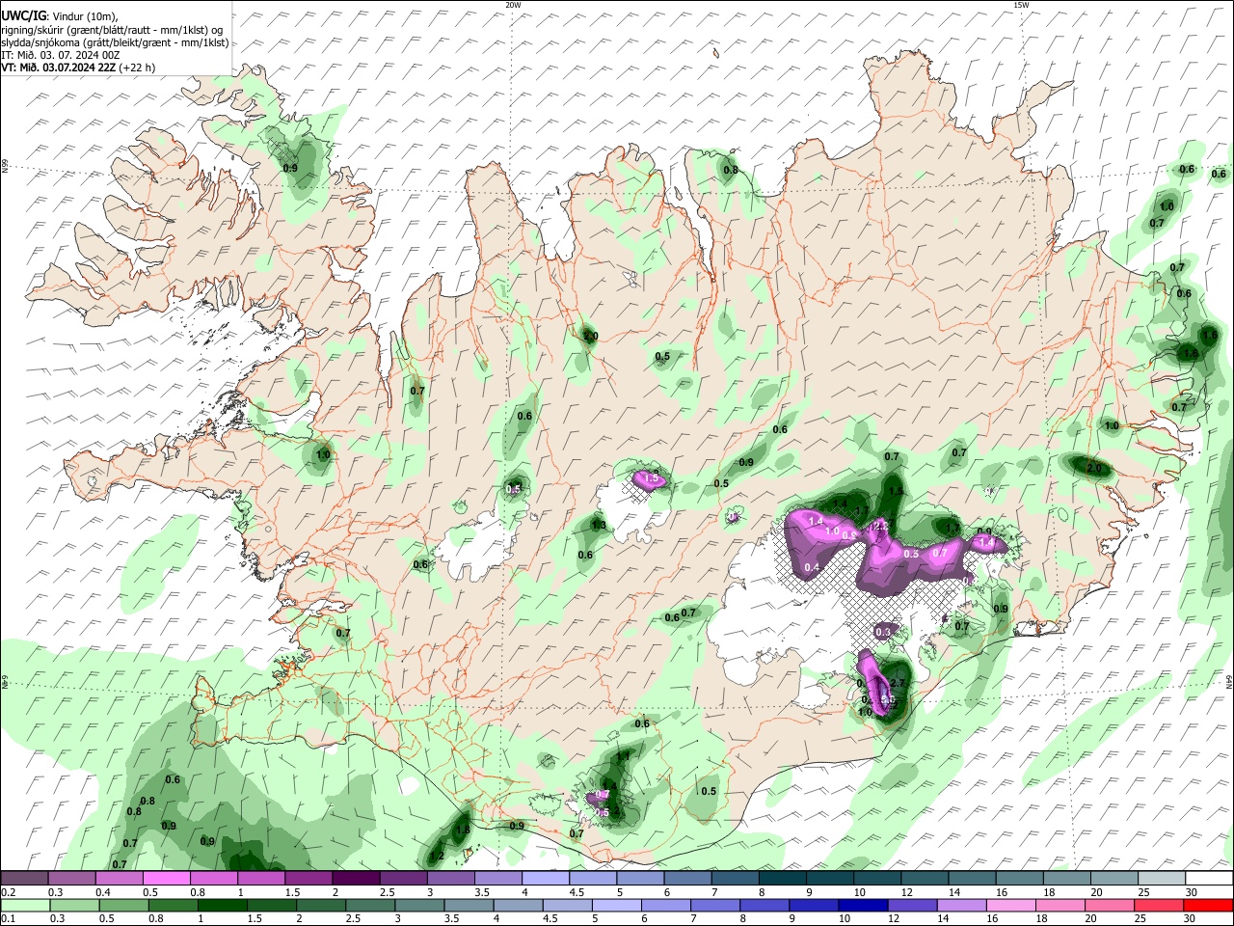The image size is (1234, 926).
Task: Click the dark mauve 0.2 swatch in snow legend
Action: tap(25, 880)
